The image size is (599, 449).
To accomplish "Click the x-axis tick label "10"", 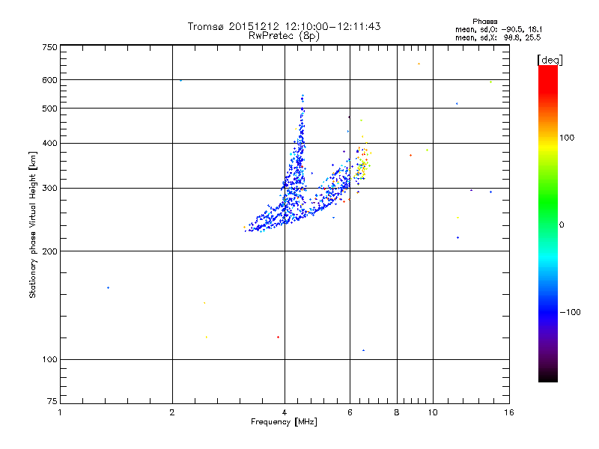I will point(433,412).
